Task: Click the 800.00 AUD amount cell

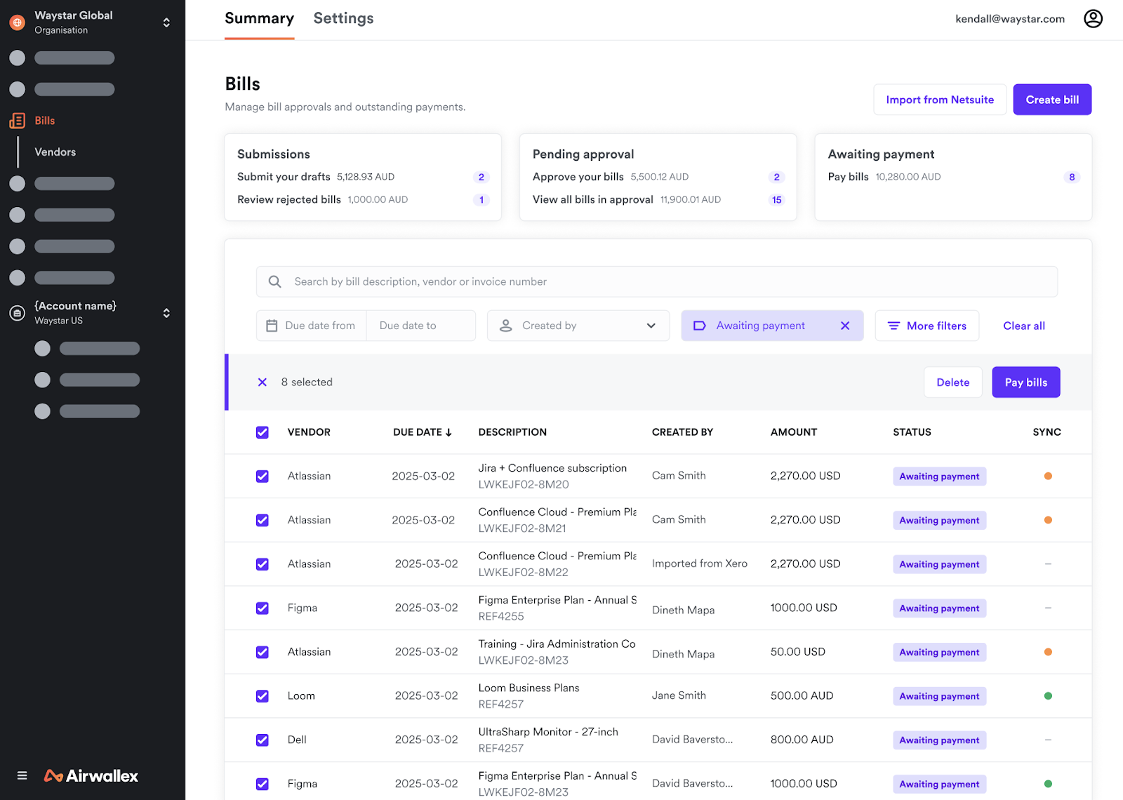Action: tap(802, 740)
